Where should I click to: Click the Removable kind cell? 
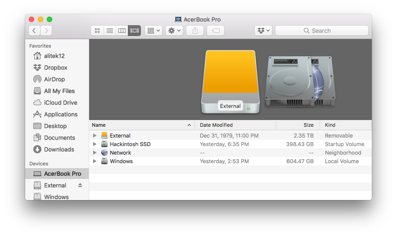pyautogui.click(x=339, y=136)
